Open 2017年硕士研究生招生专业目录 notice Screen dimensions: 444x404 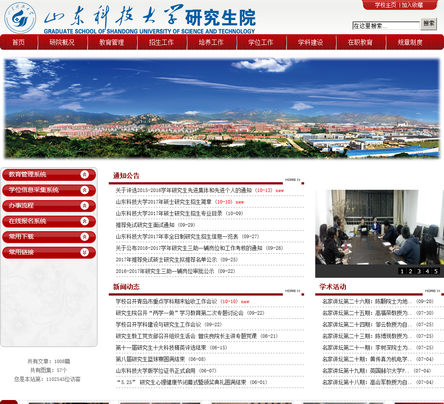[x=169, y=213]
